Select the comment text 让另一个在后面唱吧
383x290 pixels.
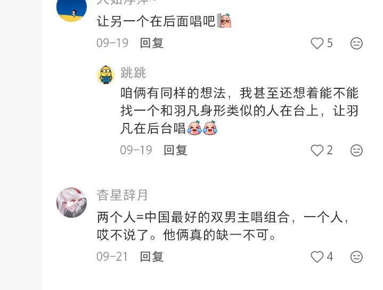[x=156, y=21]
